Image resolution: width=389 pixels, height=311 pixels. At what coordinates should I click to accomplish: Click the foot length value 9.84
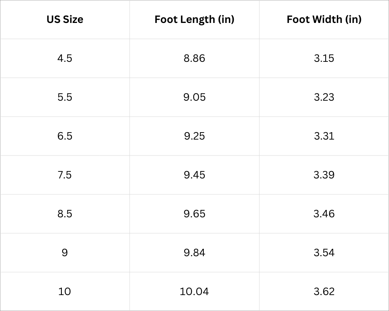click(x=194, y=253)
